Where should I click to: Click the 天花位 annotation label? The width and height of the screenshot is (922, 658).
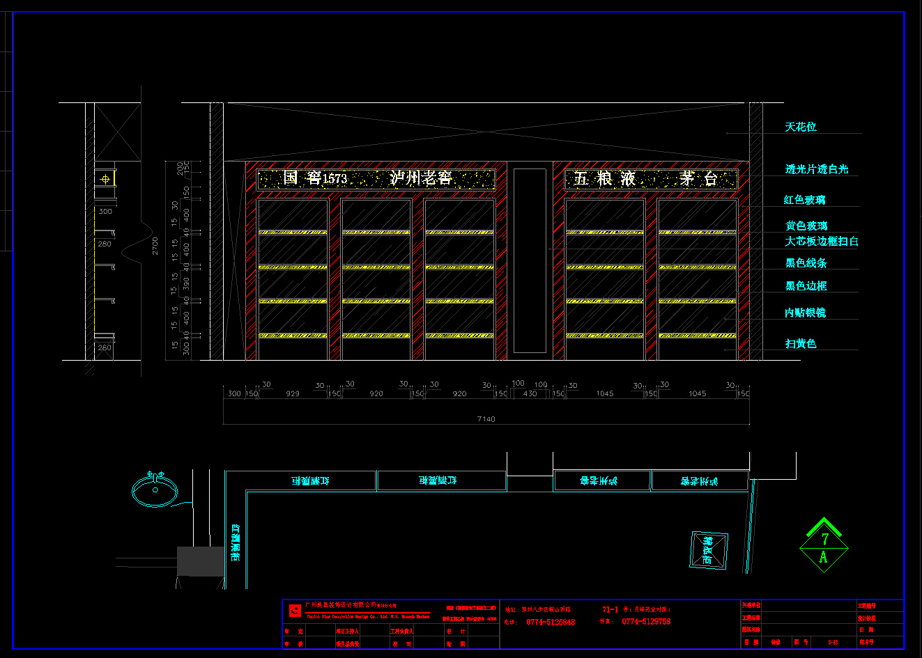click(801, 127)
